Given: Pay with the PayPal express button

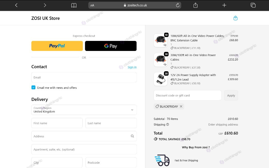Looking at the screenshot, I should (x=57, y=46).
